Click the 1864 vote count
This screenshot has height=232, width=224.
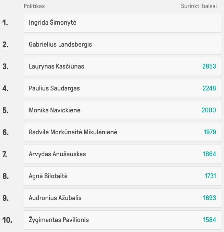click(x=209, y=154)
